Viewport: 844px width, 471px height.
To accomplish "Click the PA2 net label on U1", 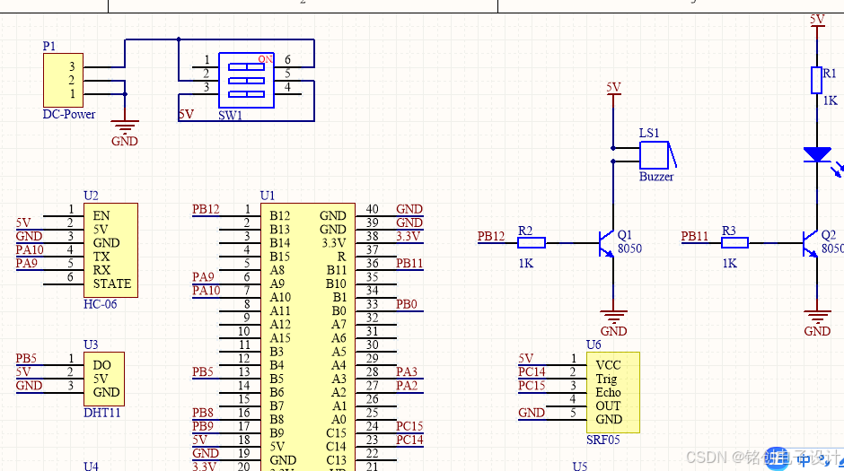I will point(407,386).
